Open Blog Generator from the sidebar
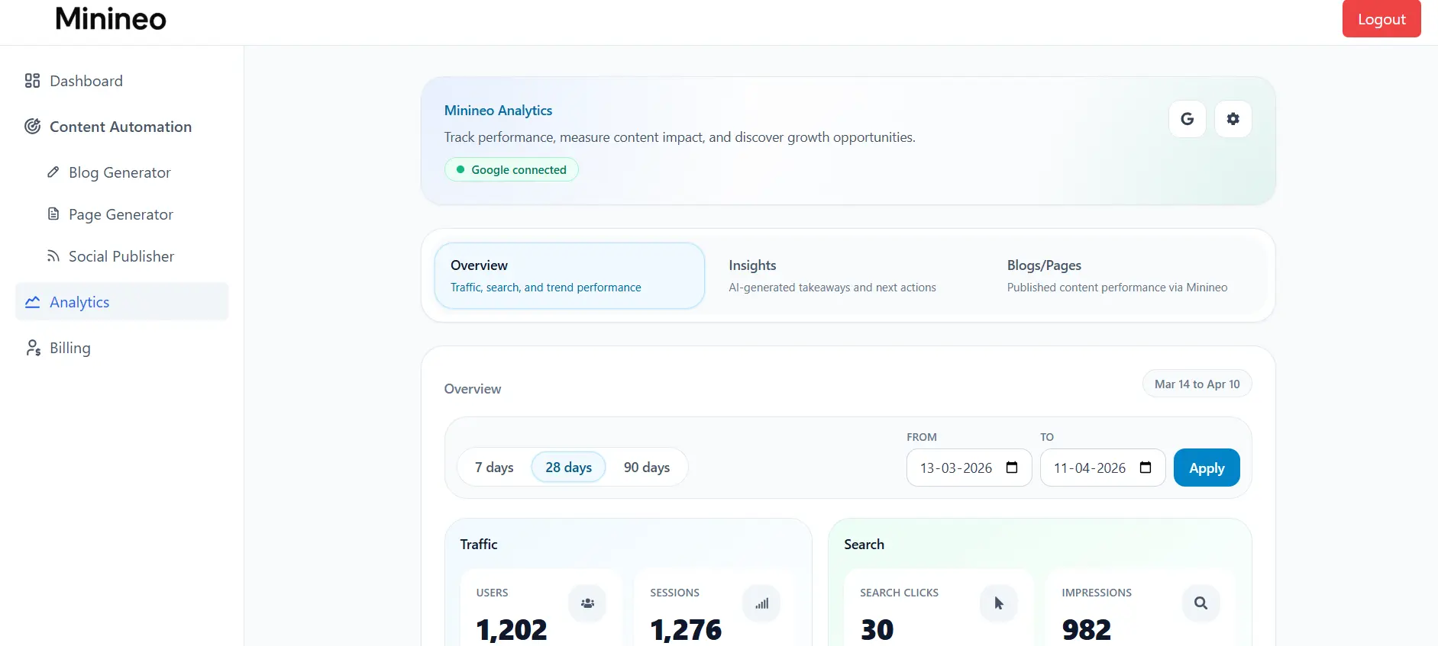 pyautogui.click(x=119, y=172)
